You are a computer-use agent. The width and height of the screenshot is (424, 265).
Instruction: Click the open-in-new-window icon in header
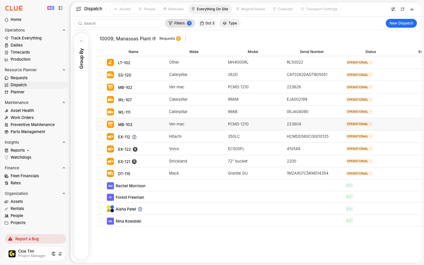coord(403,9)
